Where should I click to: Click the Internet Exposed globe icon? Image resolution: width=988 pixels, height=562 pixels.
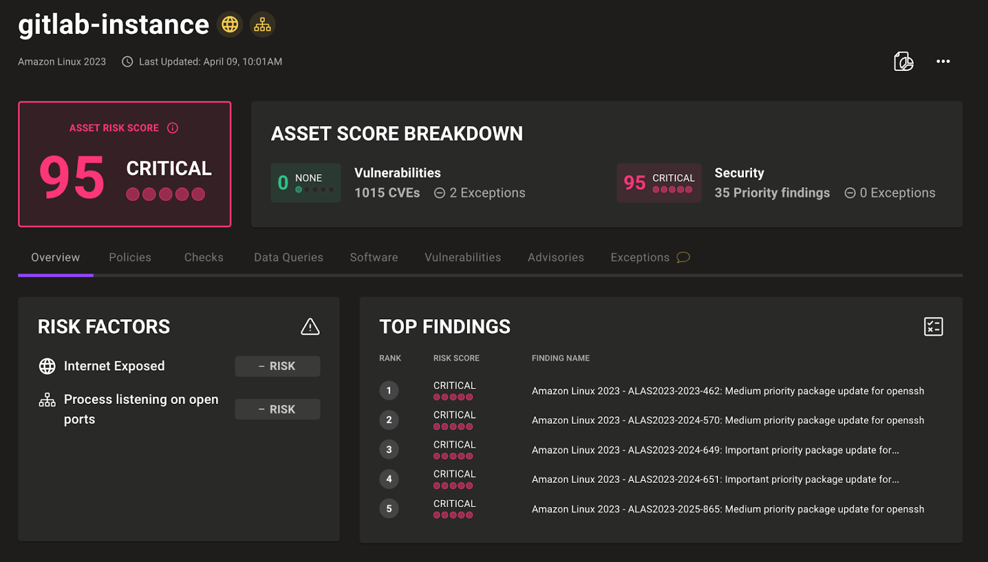(47, 366)
